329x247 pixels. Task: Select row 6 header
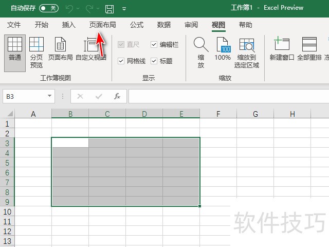pos(7,173)
